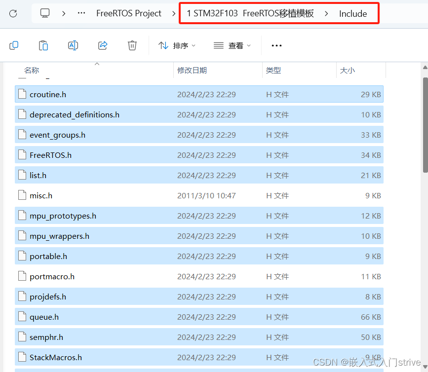Toggle the checkbox on croutine.h
428x372 pixels.
(22, 94)
